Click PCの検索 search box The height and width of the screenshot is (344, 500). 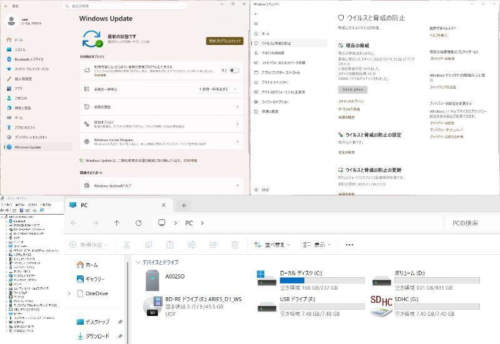tap(472, 223)
